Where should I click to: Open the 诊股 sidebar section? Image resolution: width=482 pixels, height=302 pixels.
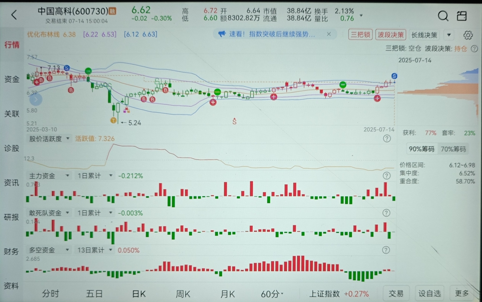(x=12, y=148)
